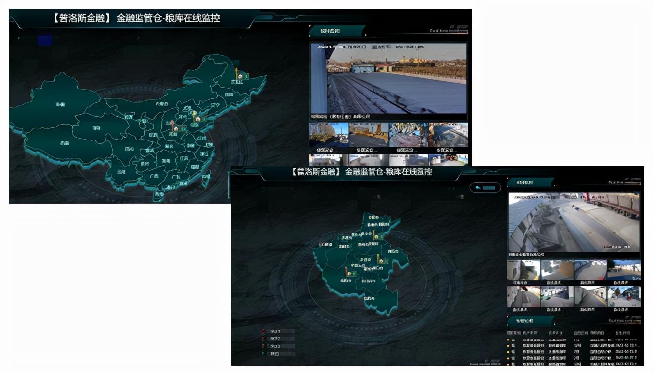Open the first thumbnail in the Henan window's lower camera row
This screenshot has width=653, height=373.
523,297
